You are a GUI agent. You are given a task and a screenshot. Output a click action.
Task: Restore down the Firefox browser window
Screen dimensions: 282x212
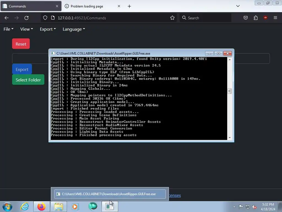click(x=268, y=3)
